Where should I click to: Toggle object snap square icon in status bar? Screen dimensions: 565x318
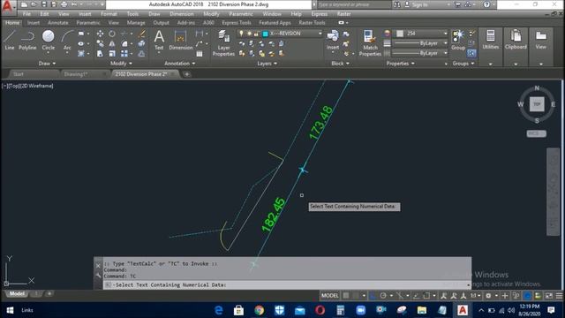[x=426, y=296]
